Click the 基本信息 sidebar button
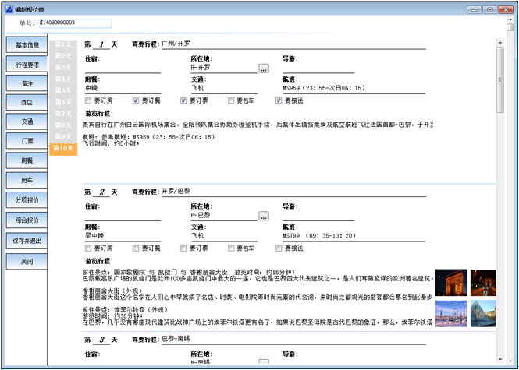 [x=27, y=45]
